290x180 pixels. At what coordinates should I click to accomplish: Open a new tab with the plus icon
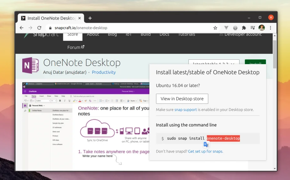[90, 18]
